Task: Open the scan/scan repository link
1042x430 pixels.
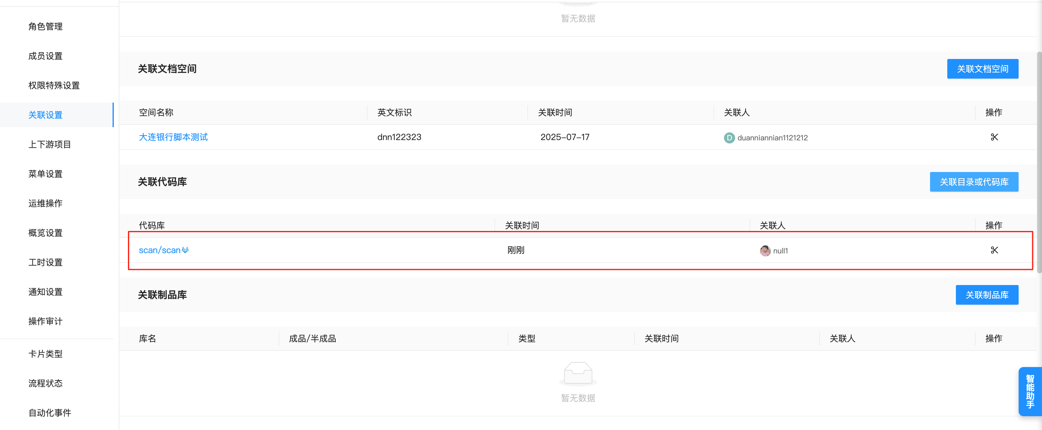Action: click(x=159, y=250)
